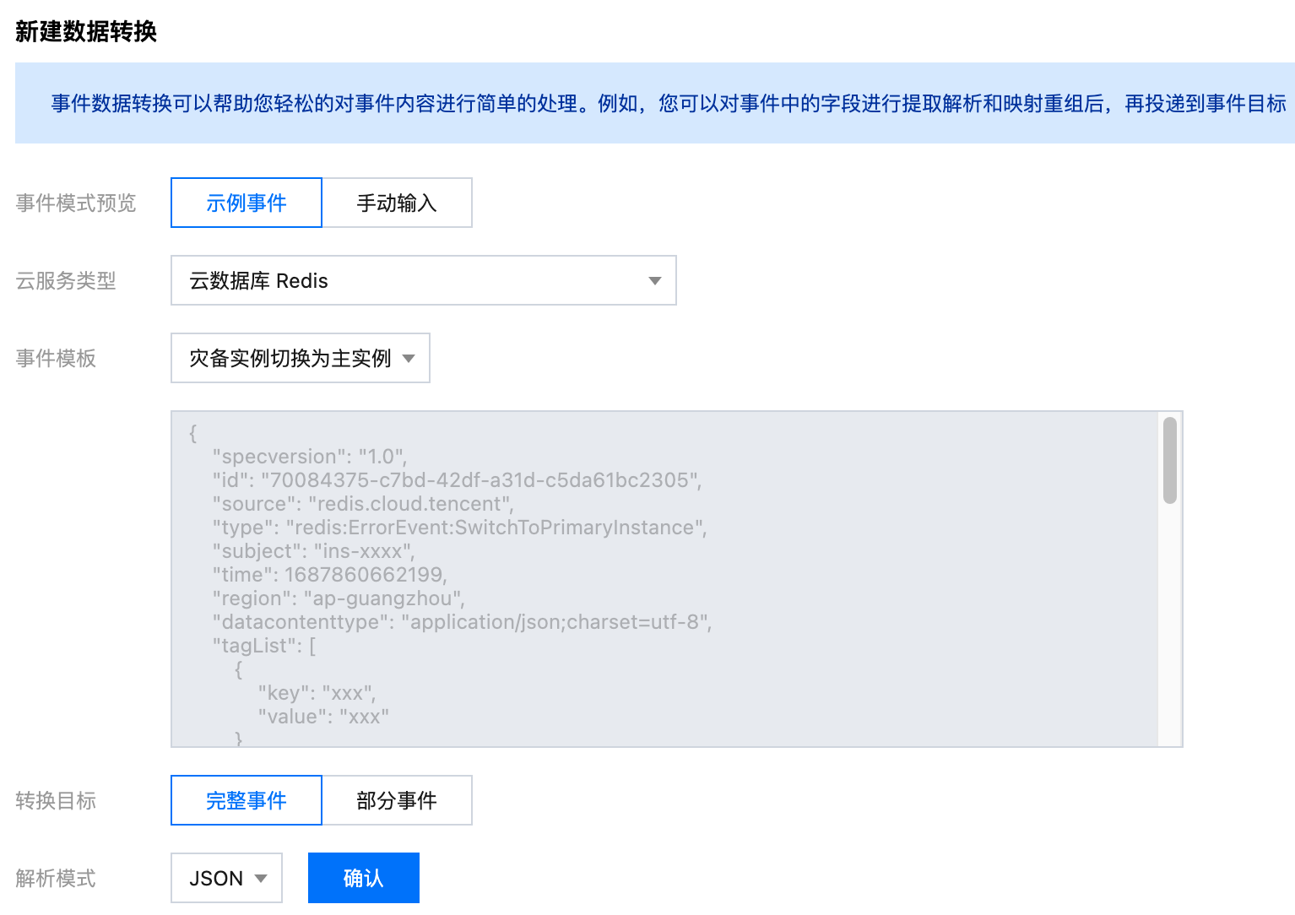Click the "region": "ap-guangzhou" line
Screen dimensions: 1295x915
pos(339,598)
